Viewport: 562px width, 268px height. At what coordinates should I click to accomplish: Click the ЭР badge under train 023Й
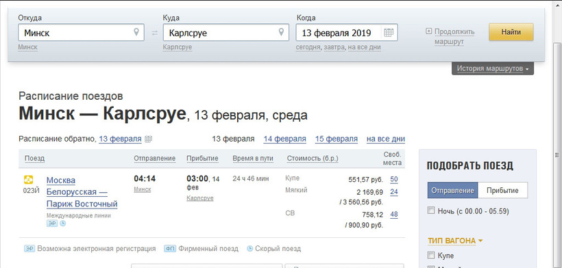point(52,224)
